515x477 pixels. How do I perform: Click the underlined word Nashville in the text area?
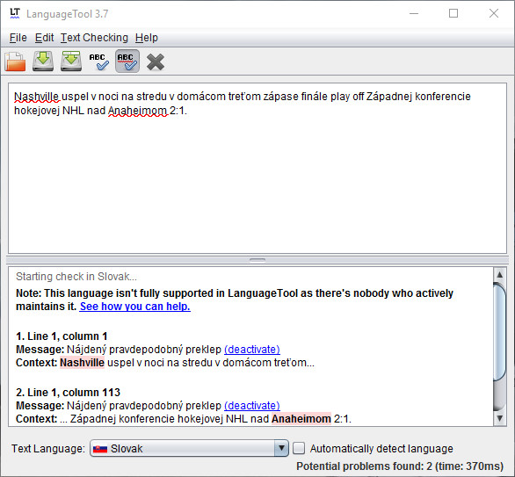pyautogui.click(x=37, y=97)
